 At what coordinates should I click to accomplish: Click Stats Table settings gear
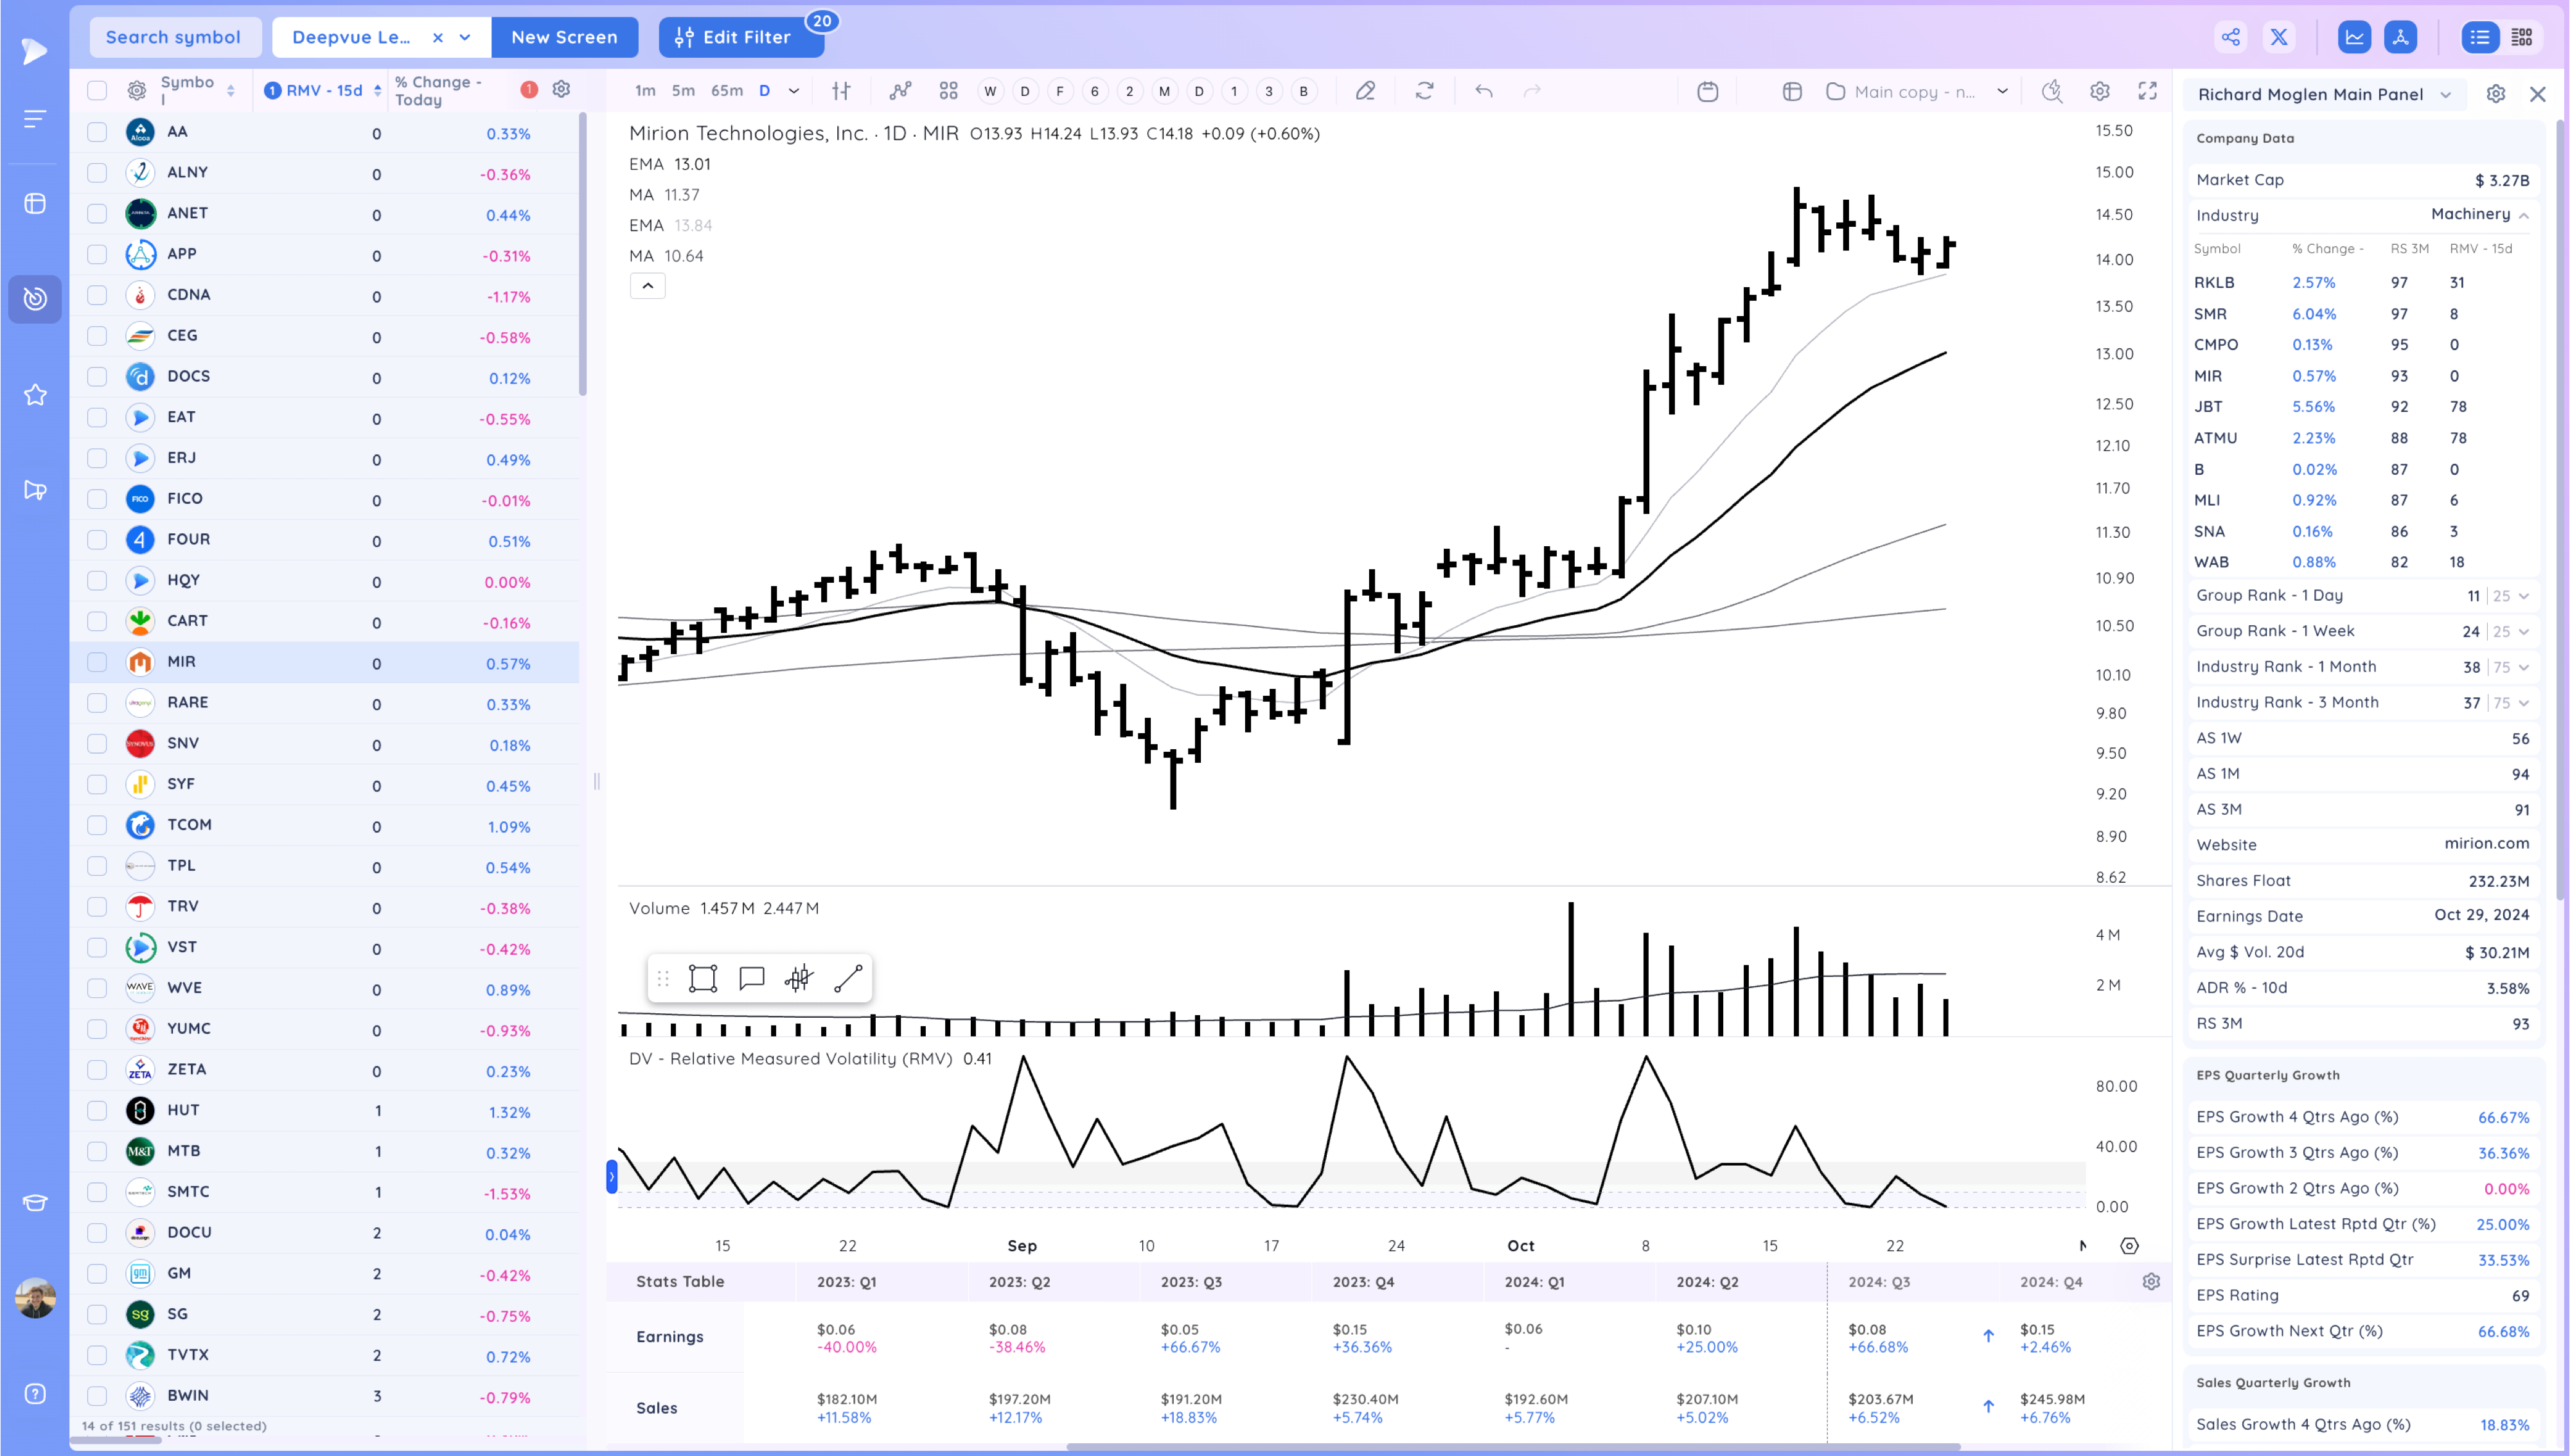[2151, 1281]
